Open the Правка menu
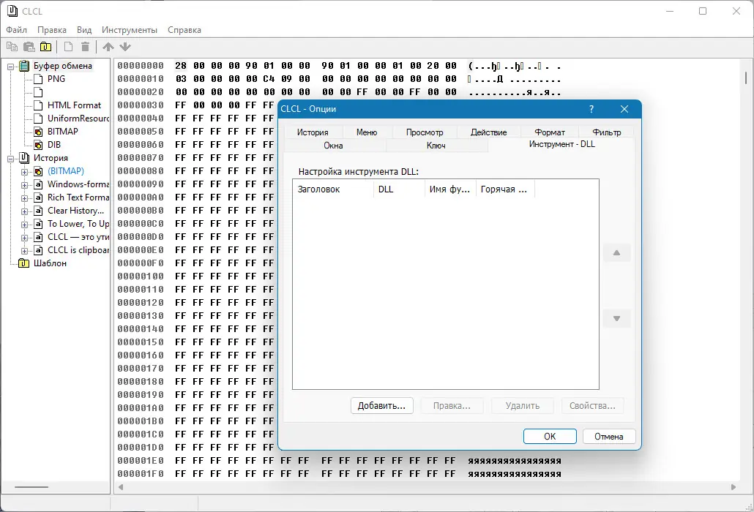The height and width of the screenshot is (512, 754). pos(52,30)
